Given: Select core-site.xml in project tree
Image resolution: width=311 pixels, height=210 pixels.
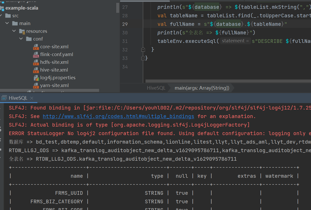Looking at the screenshot, I should coord(54,47).
